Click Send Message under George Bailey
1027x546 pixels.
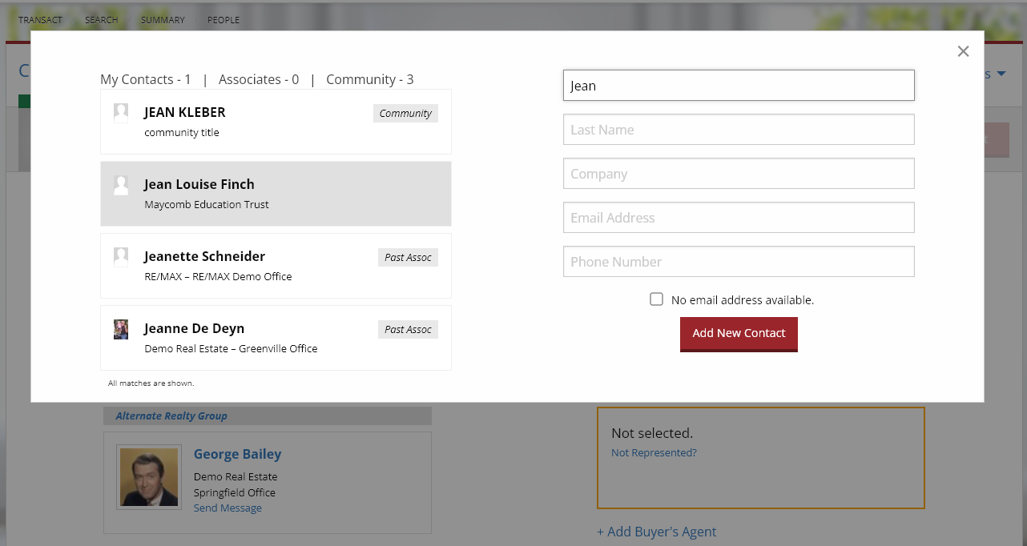coord(228,508)
